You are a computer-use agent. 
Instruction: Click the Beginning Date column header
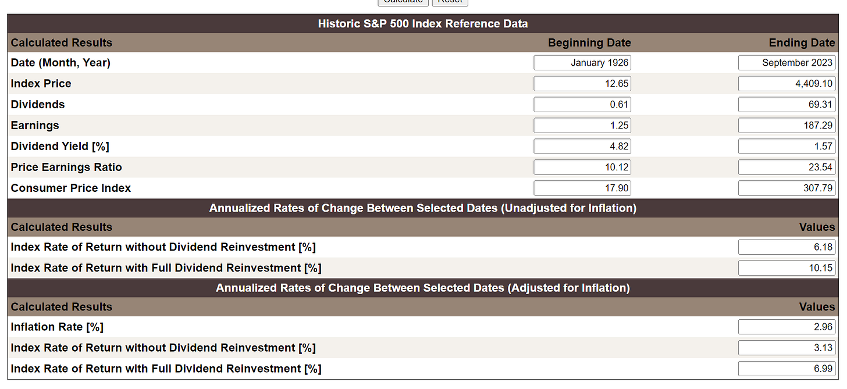click(589, 43)
